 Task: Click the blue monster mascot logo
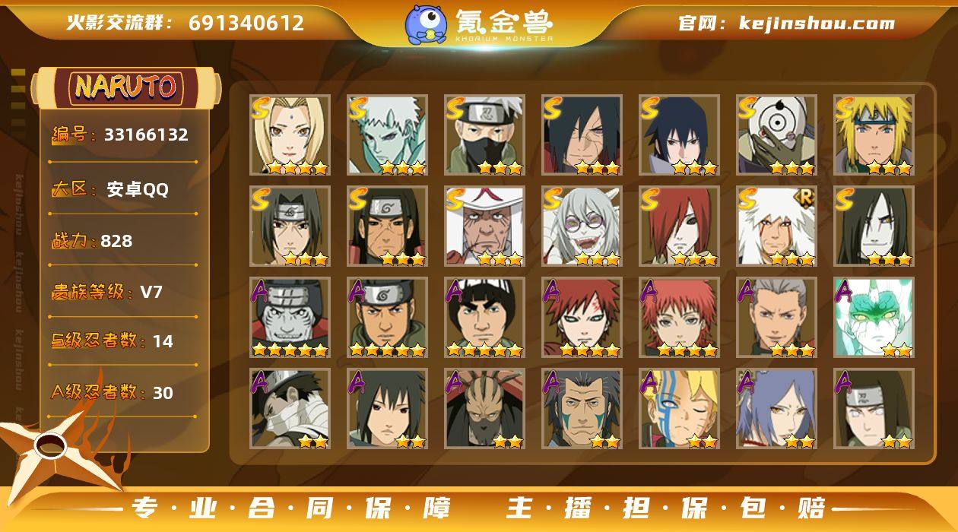click(x=426, y=24)
